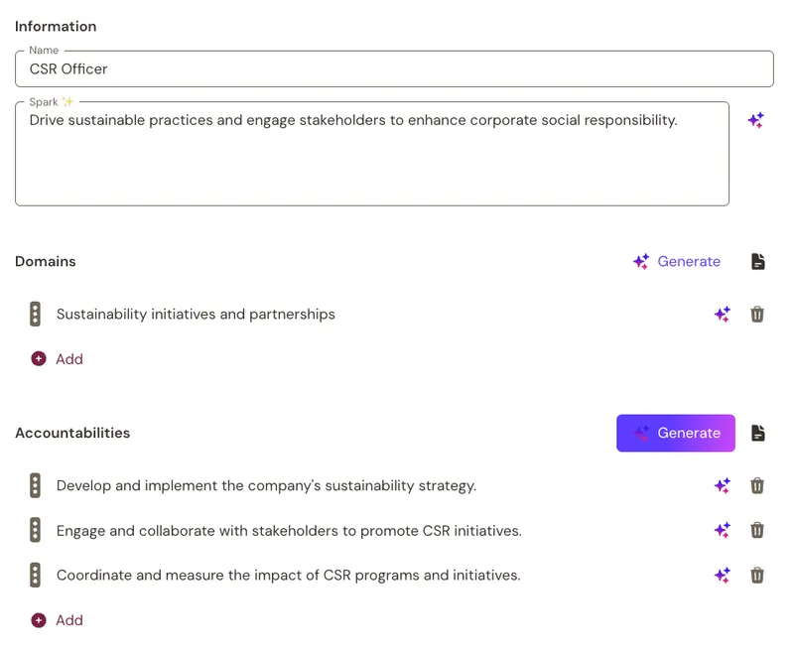Viewport: 794px width, 653px height.
Task: Click sparkle icon for Engage and collaborate row
Action: 723,531
